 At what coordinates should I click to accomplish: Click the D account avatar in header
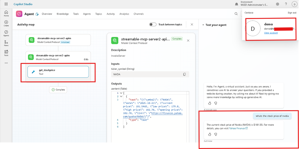click(x=295, y=4)
